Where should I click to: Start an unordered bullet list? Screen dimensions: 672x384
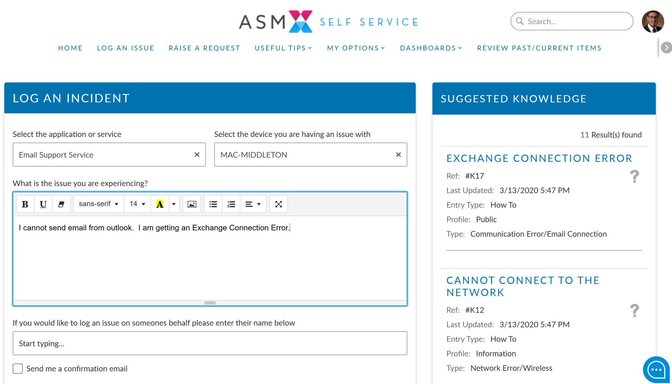tap(213, 204)
